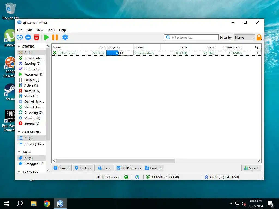Sort by the Size column header
The height and width of the screenshot is (209, 279).
click(x=93, y=47)
